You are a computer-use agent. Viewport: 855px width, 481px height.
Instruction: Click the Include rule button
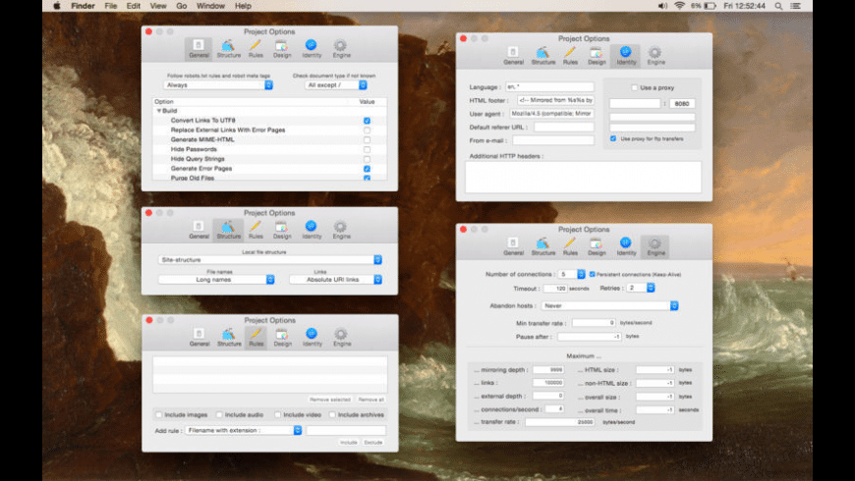click(x=349, y=443)
